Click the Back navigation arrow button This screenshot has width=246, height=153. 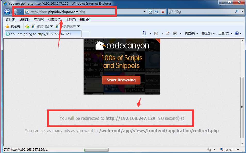coord(7,12)
